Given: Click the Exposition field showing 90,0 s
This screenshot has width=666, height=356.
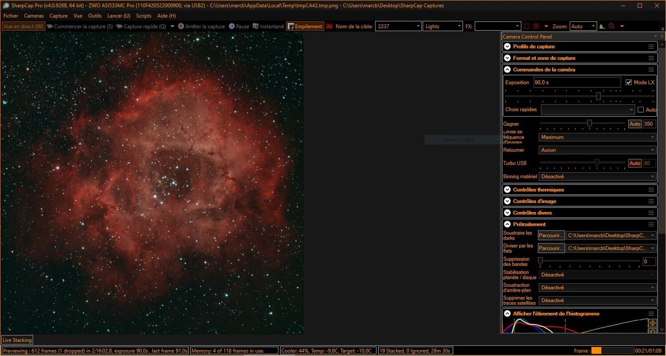Looking at the screenshot, I should point(577,82).
